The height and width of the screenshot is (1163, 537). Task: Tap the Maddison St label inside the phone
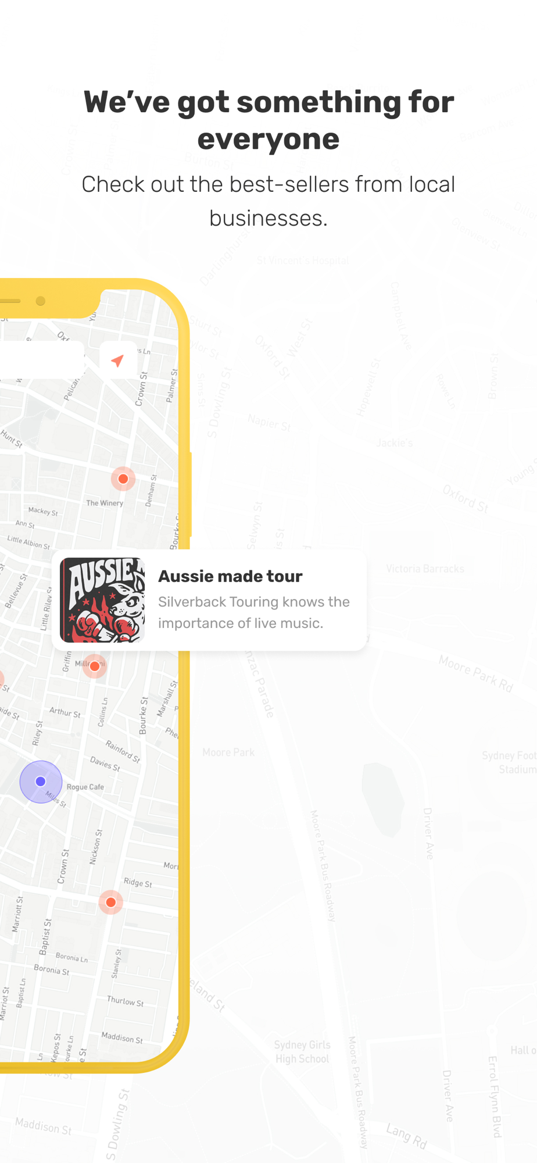tap(122, 1037)
